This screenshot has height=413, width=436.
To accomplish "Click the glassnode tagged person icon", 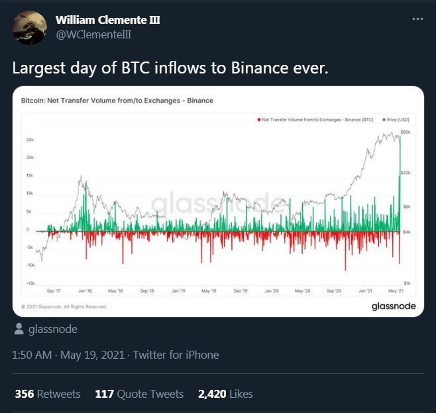I will tap(19, 330).
